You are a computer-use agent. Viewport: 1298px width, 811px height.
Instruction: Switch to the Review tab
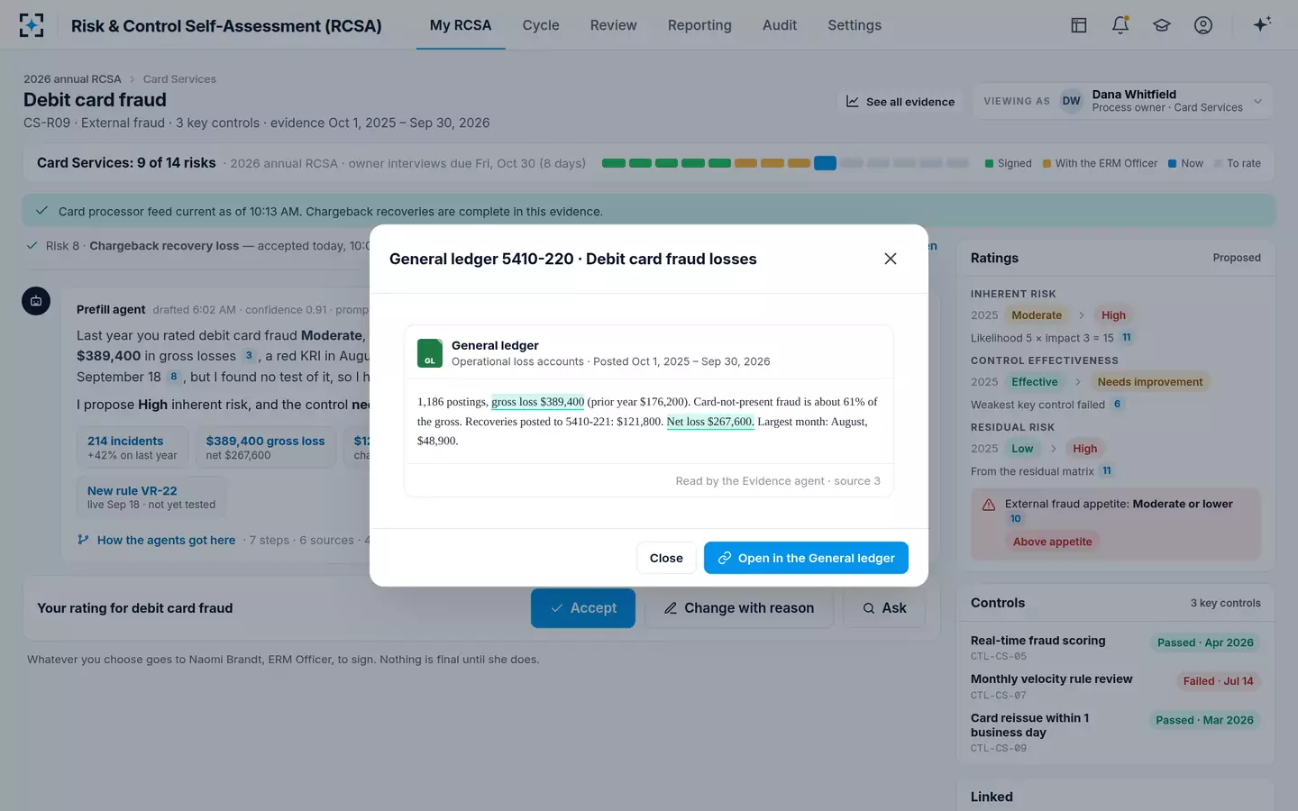click(614, 25)
